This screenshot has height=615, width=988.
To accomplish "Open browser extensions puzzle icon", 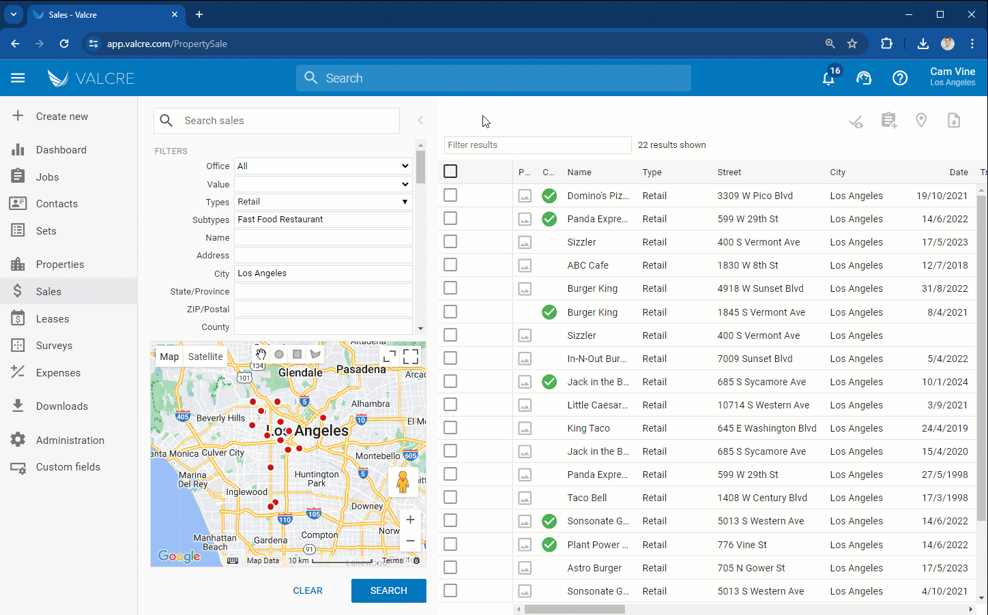I will [886, 44].
